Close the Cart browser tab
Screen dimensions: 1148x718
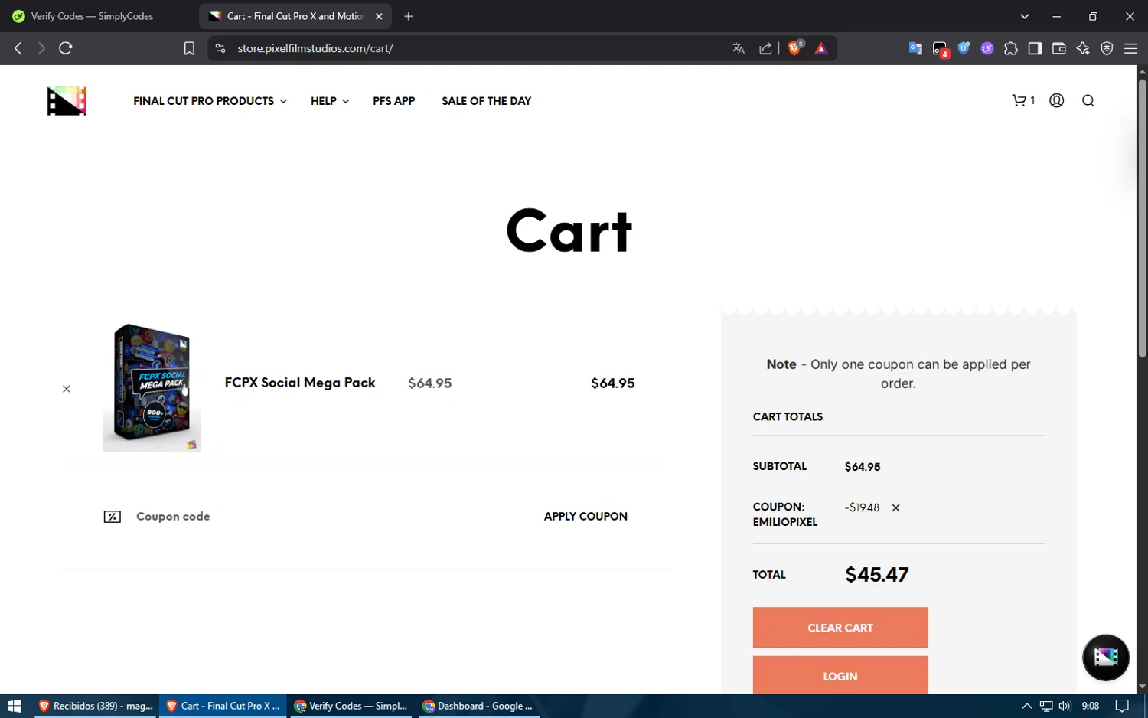pyautogui.click(x=379, y=16)
